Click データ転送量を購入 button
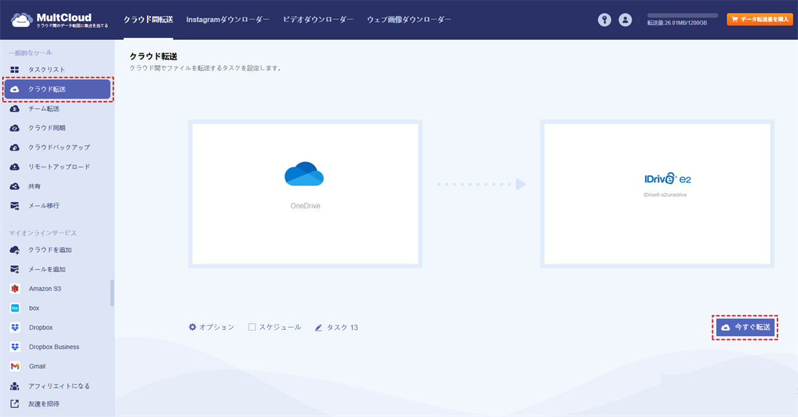The image size is (798, 417). [759, 20]
